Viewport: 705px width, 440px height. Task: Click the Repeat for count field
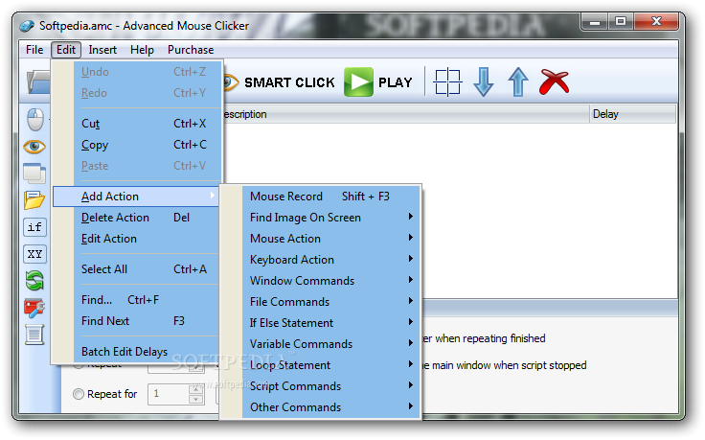pyautogui.click(x=169, y=394)
